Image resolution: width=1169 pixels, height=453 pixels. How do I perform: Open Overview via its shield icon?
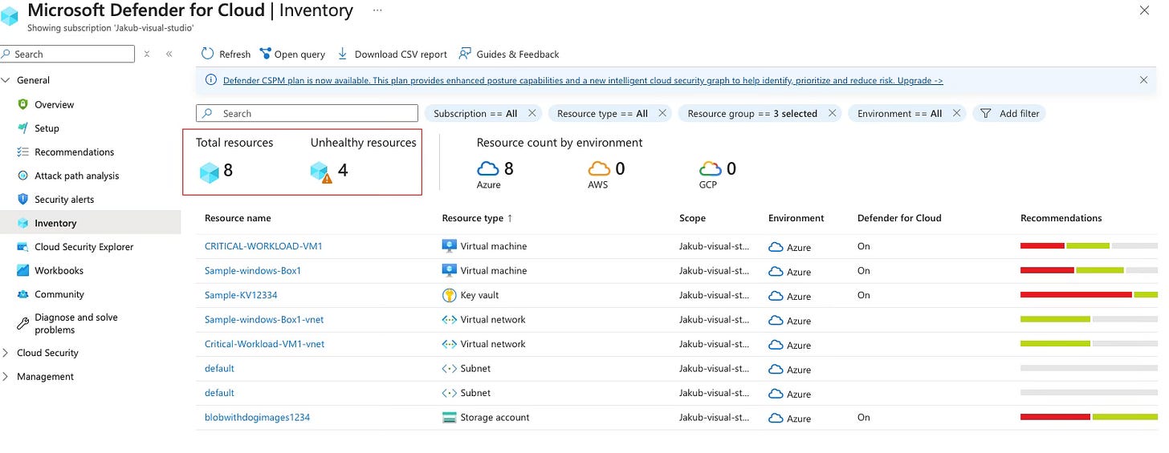coord(22,104)
